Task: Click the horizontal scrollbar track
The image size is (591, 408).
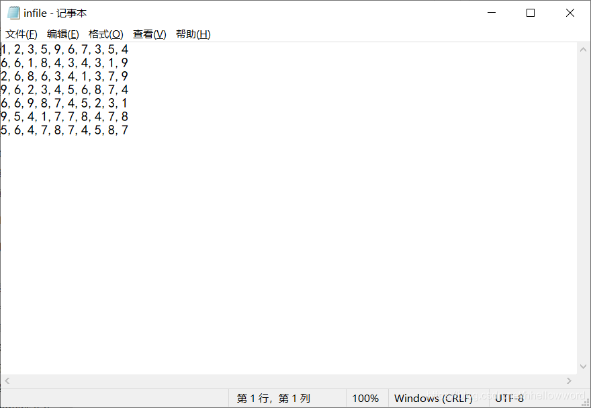Action: pos(289,381)
